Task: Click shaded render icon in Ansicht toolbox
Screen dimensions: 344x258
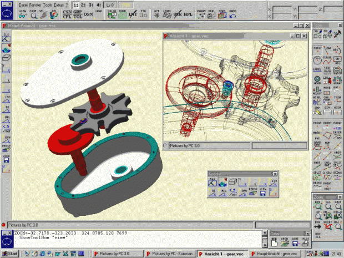Action: click(x=222, y=182)
